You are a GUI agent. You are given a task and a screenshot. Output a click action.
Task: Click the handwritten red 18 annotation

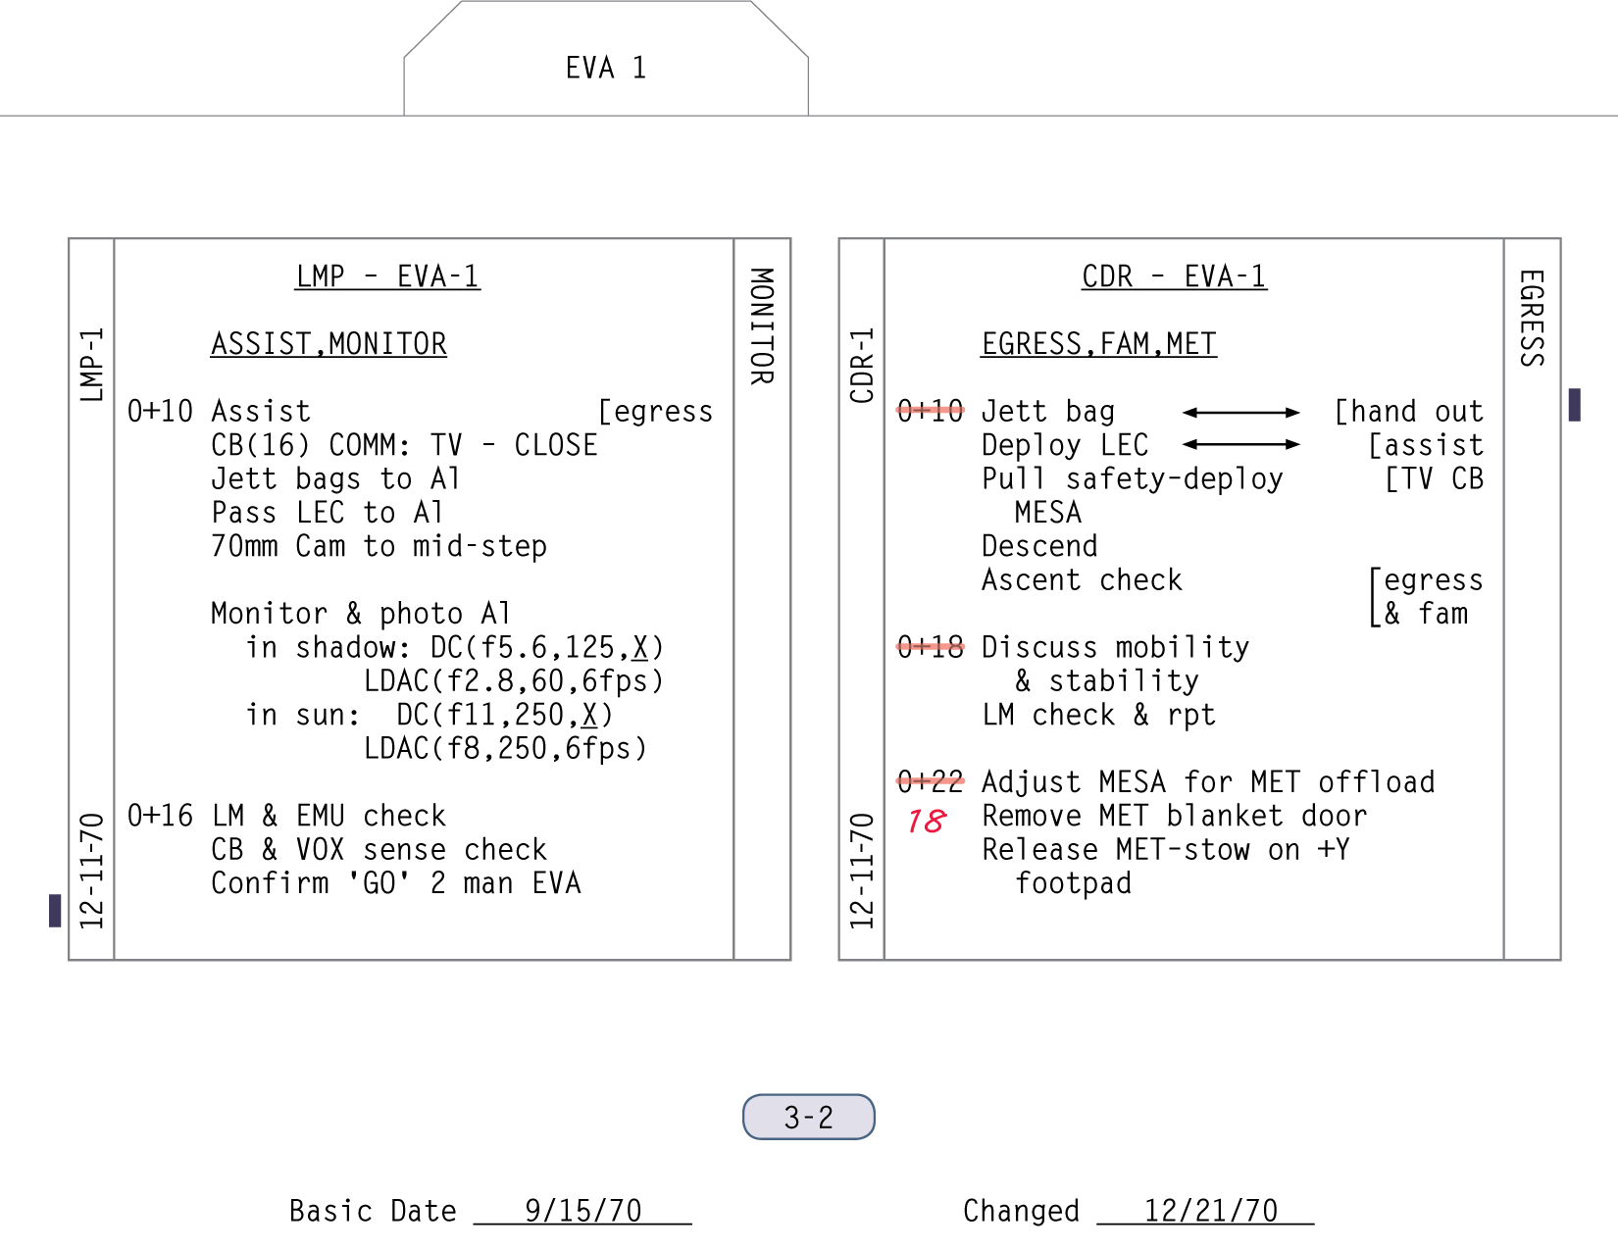pos(927,822)
